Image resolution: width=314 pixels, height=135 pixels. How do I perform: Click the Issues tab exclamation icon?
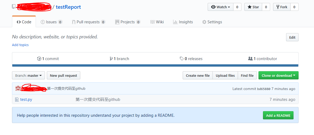pos(43,22)
